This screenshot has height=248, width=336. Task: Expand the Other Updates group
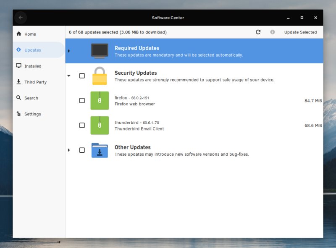tap(69, 150)
